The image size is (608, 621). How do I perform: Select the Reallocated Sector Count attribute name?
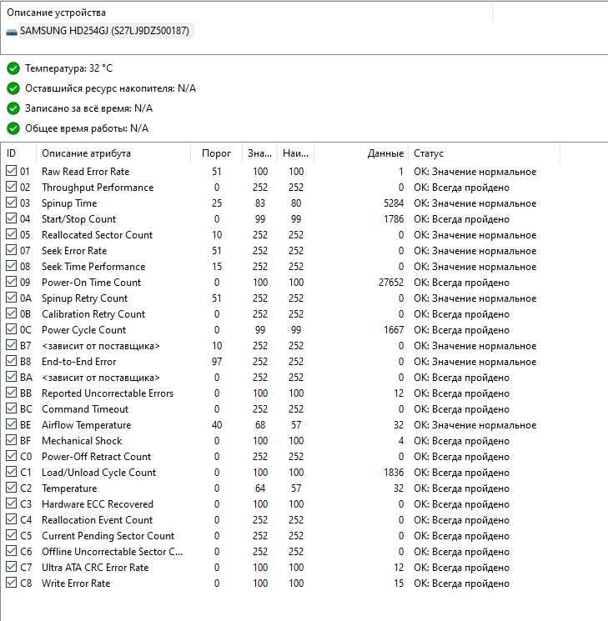click(97, 235)
